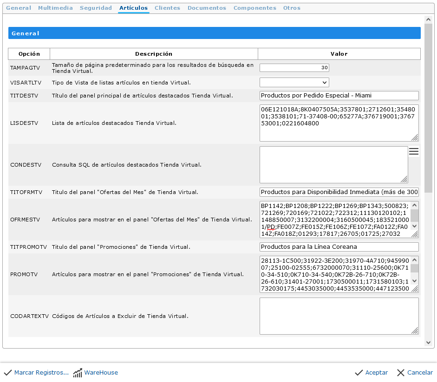Click the checkmark icon next to Aceptar
The width and height of the screenshot is (437, 382).
[359, 373]
